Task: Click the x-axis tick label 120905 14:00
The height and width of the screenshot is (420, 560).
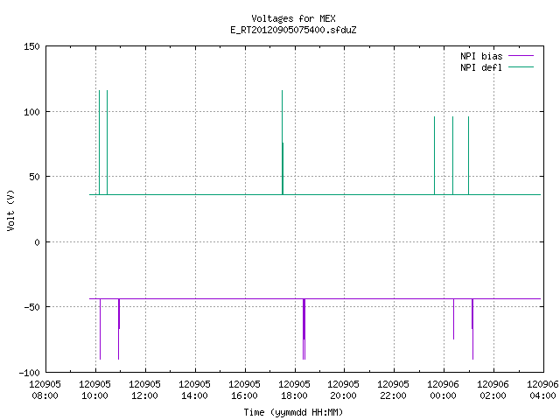Action: pos(194,389)
